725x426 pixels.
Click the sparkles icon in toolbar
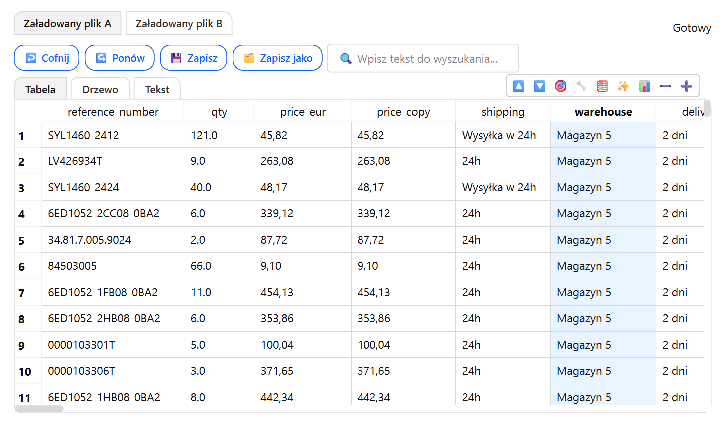623,86
